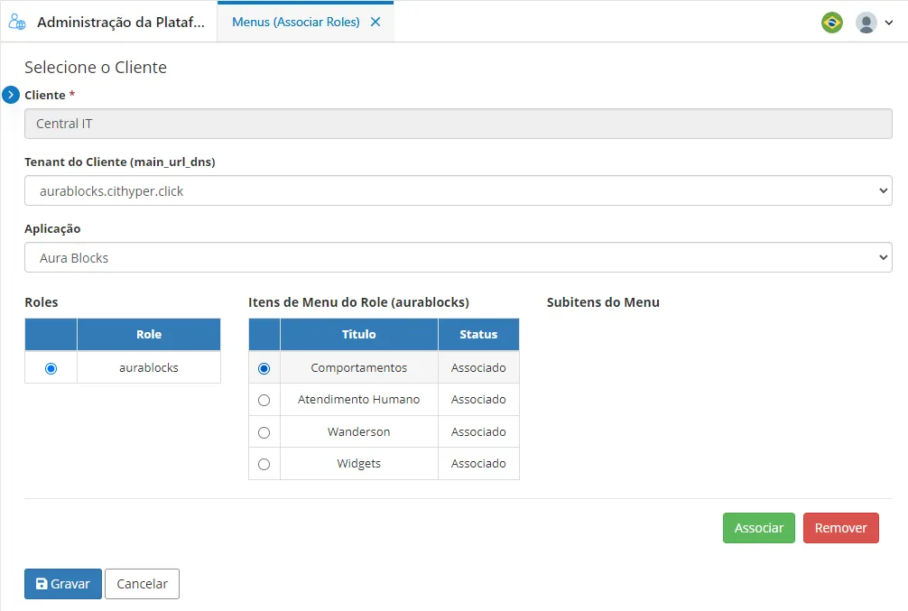This screenshot has height=611, width=908.
Task: Click the Associar green button
Action: (758, 528)
